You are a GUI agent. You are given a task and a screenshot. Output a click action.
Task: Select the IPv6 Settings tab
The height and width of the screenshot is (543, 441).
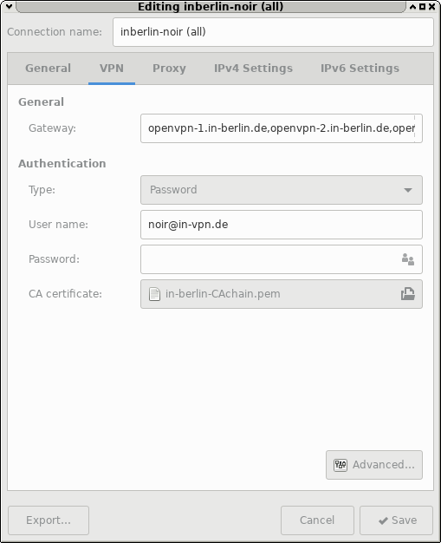point(360,69)
